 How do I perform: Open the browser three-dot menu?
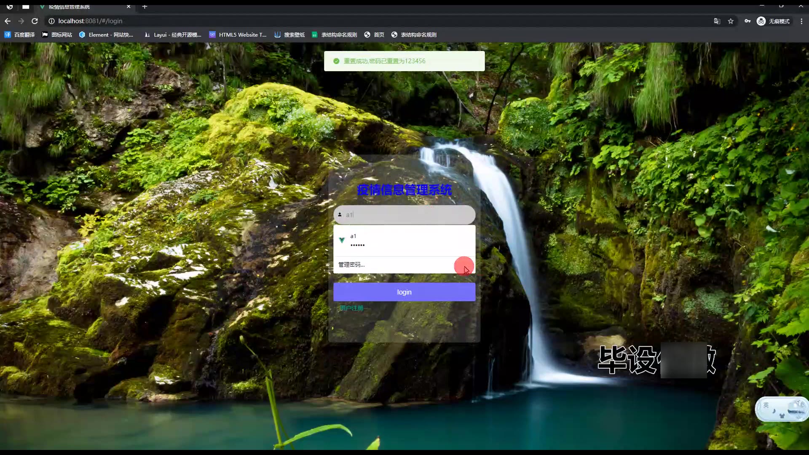[x=801, y=21]
